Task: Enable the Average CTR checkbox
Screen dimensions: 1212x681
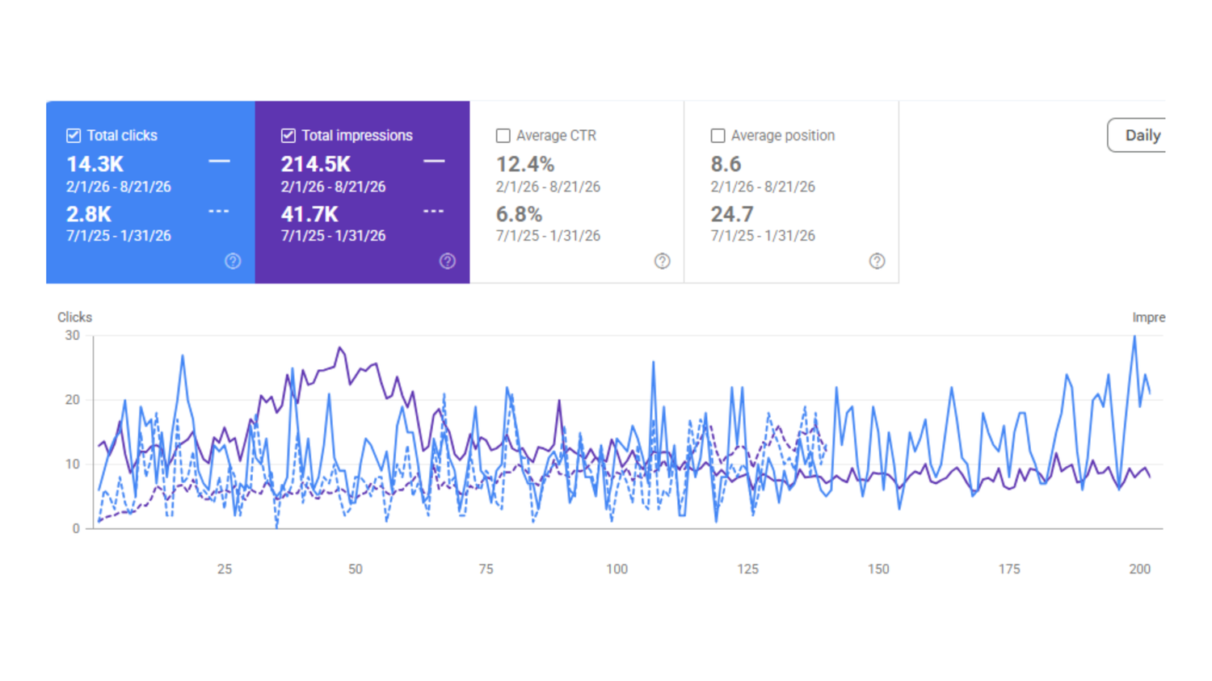Action: (x=503, y=136)
